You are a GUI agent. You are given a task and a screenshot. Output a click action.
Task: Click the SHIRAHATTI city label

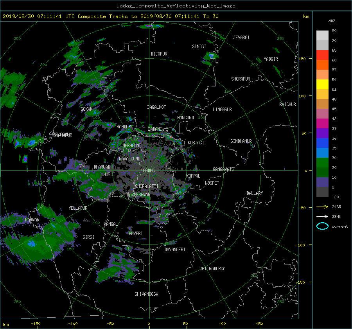147,186
